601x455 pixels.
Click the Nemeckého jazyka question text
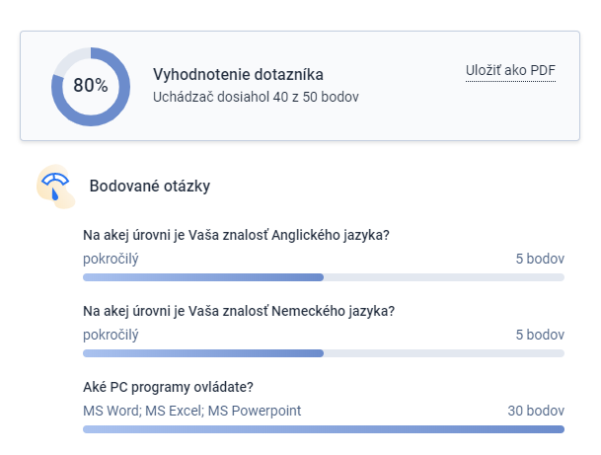click(x=239, y=311)
